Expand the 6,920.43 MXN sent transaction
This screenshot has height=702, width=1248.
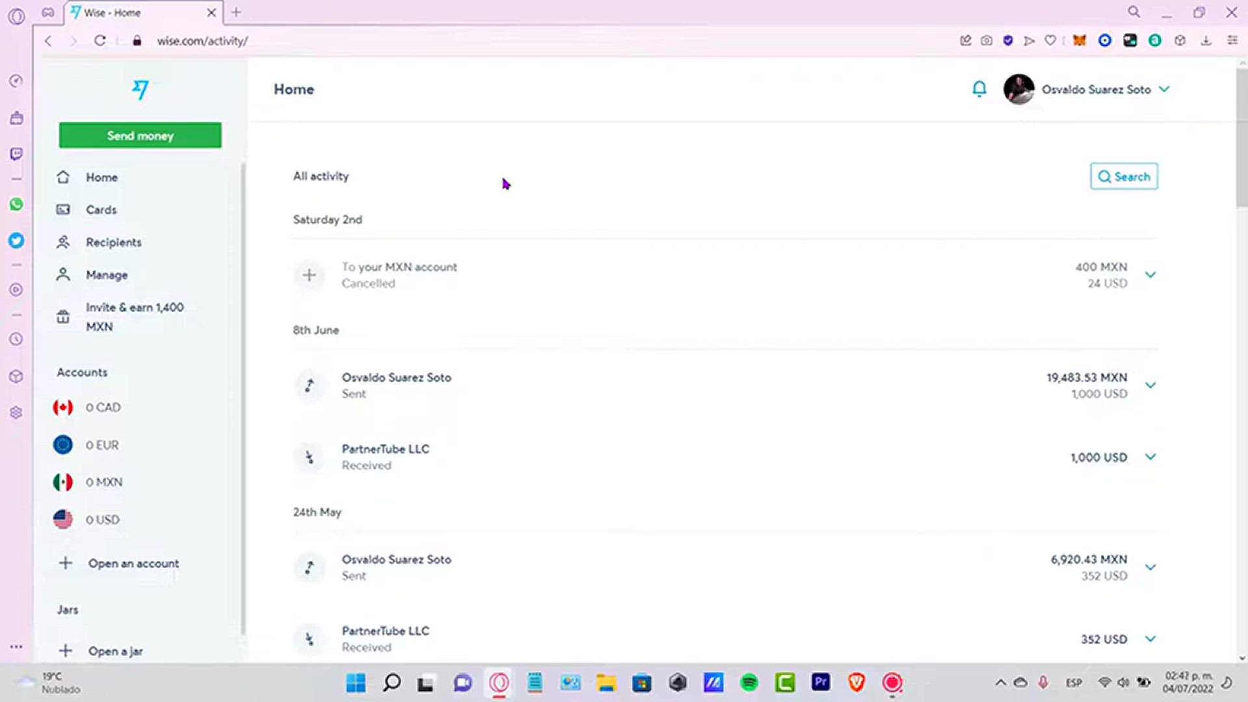[1150, 567]
